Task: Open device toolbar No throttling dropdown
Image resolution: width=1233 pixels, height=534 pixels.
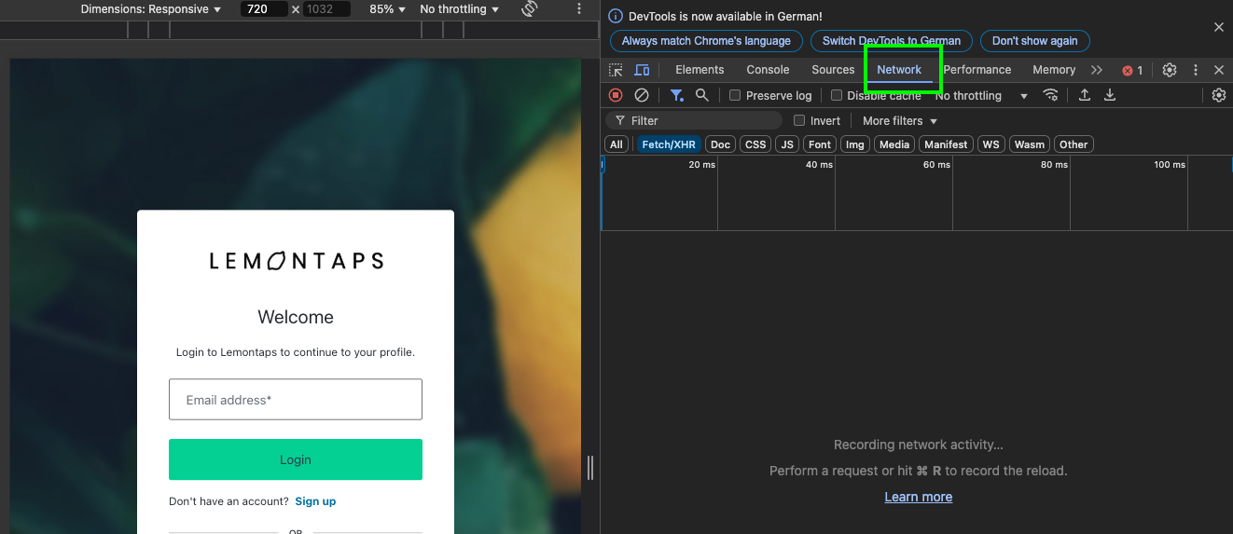Action: tap(459, 9)
